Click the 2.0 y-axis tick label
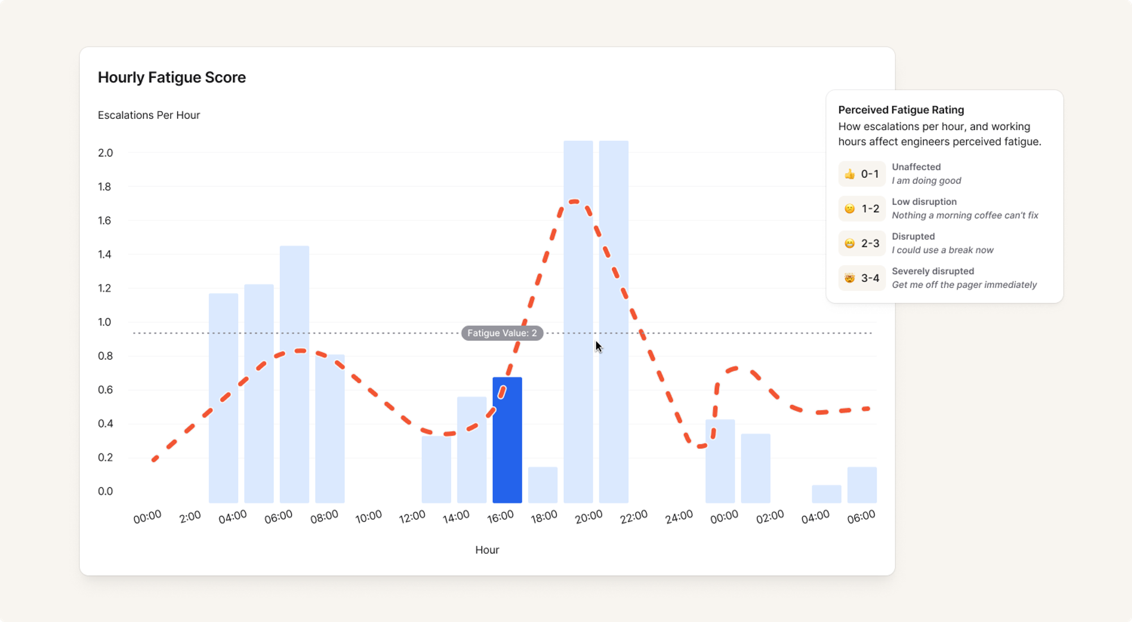Screen dimensions: 1132x622 tap(105, 153)
